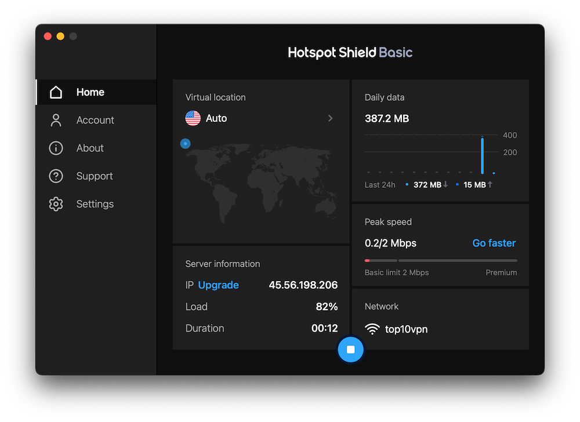Stop the VPN with the blue button
The height and width of the screenshot is (422, 580).
[350, 349]
